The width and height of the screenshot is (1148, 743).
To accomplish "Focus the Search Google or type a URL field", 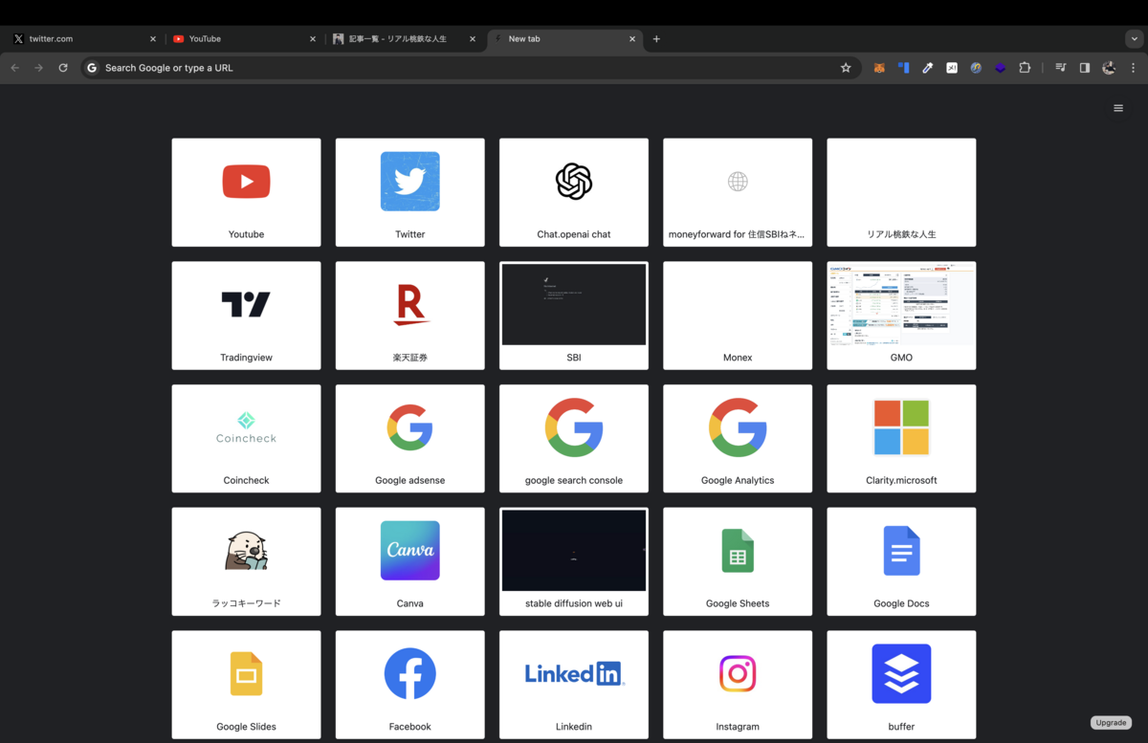I will (469, 68).
